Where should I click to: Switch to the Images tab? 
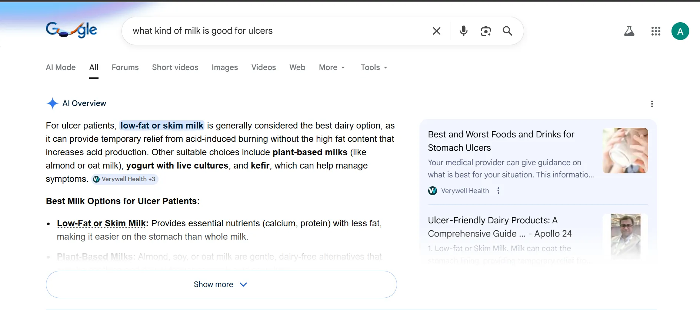224,67
